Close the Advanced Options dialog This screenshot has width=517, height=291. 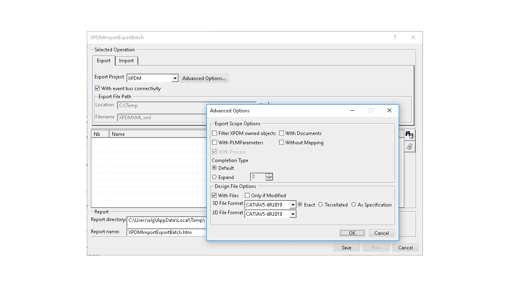[x=389, y=111]
